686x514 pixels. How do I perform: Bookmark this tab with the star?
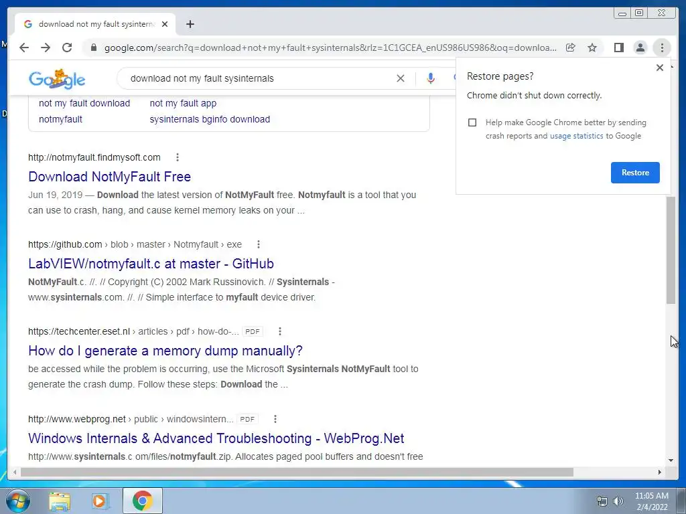click(x=592, y=48)
